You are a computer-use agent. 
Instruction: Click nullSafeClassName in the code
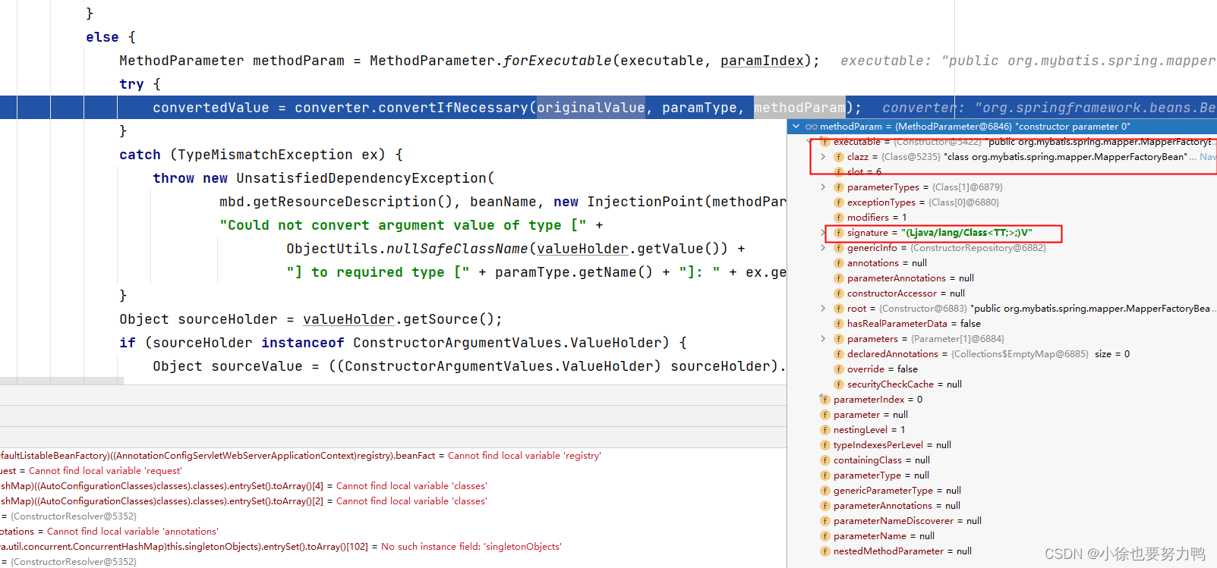click(458, 249)
